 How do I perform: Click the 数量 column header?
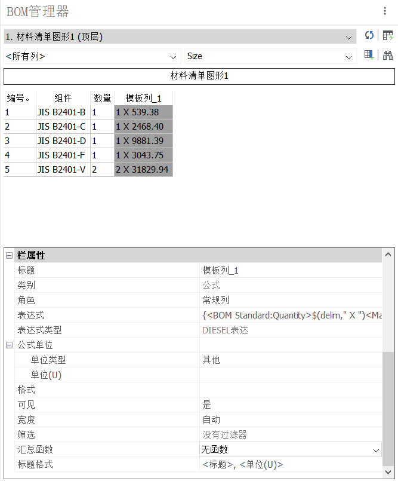coord(102,98)
